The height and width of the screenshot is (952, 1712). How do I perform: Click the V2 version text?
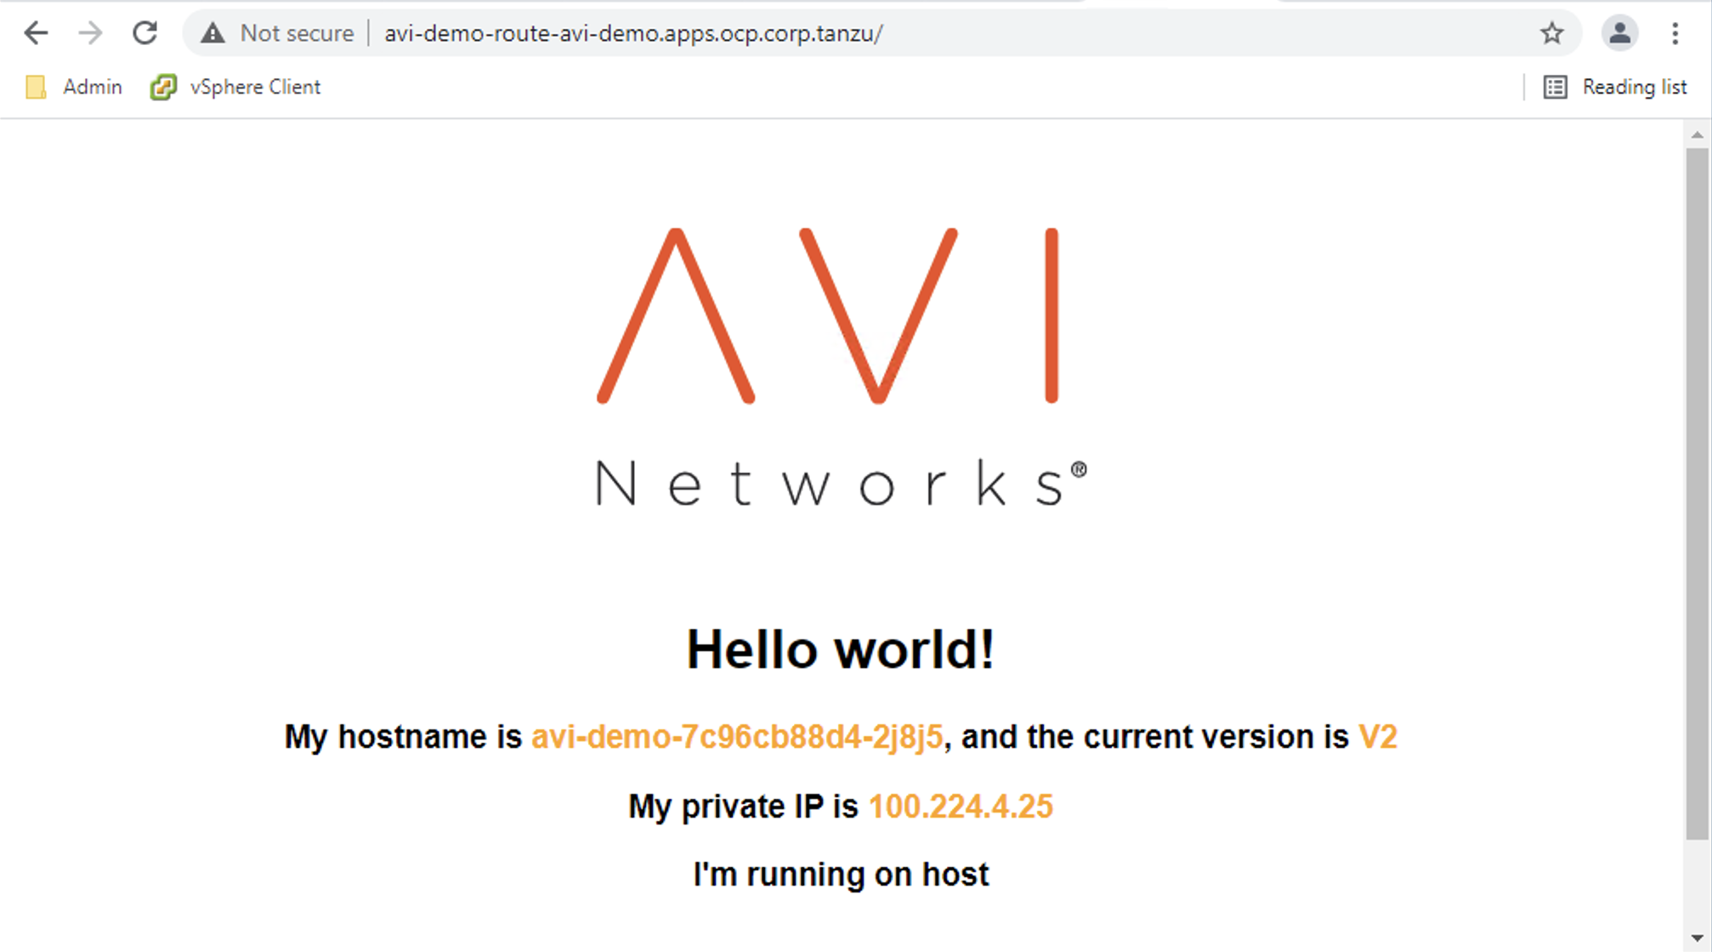(1377, 736)
